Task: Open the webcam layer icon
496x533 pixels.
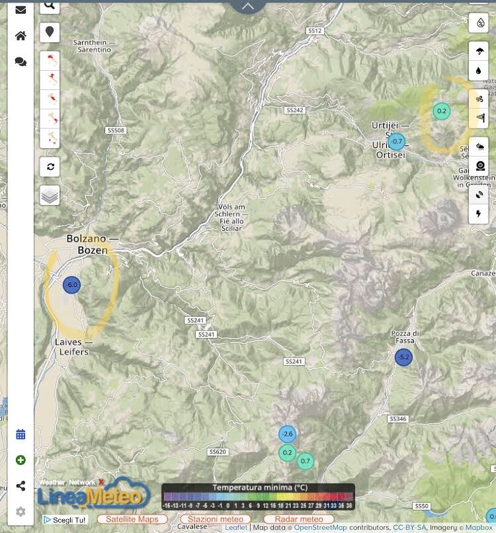Action: tap(479, 166)
